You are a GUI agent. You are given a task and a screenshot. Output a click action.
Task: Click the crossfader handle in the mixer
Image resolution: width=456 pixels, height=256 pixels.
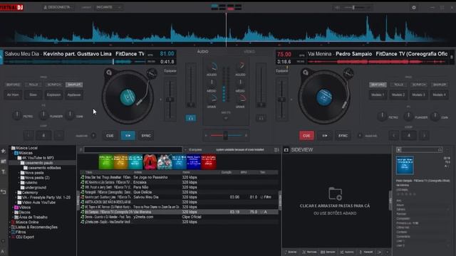point(225,135)
